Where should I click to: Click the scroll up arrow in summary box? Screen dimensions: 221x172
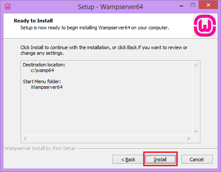click(196, 65)
